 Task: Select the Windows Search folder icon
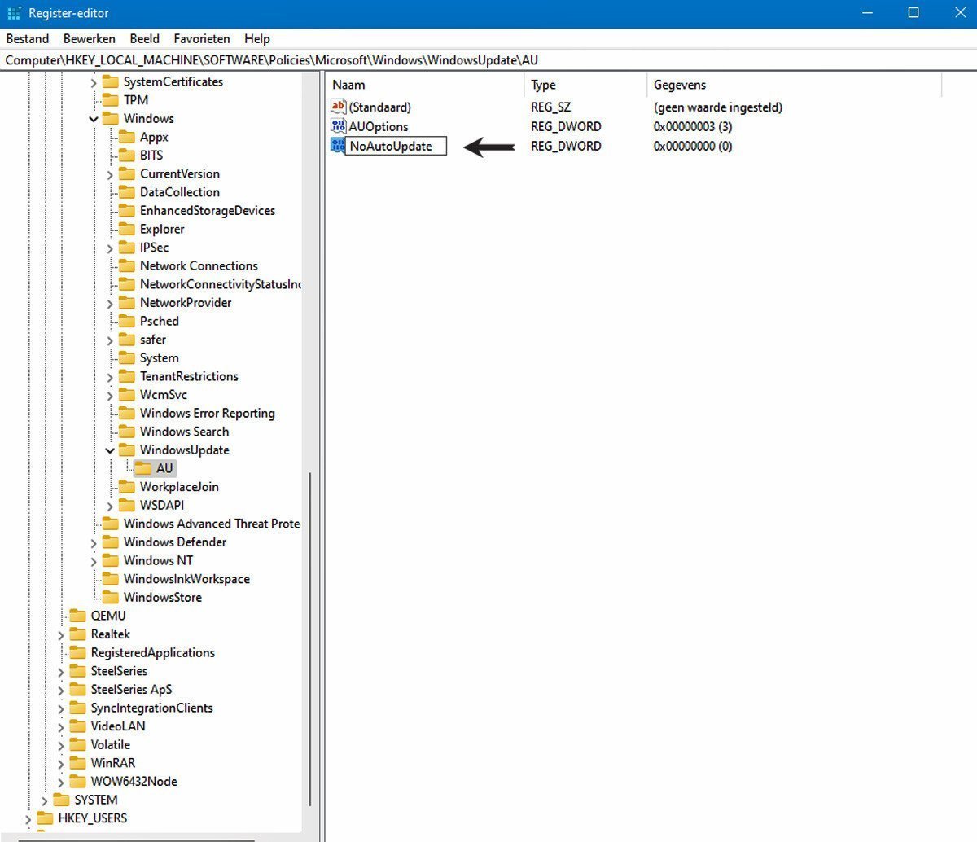126,432
